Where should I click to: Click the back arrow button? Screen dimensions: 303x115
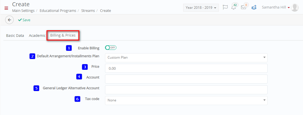point(9,20)
